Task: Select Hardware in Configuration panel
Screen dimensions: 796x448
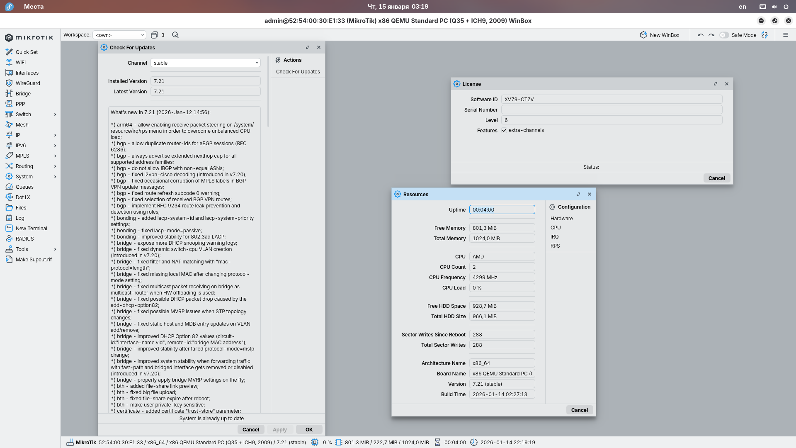Action: pos(561,219)
